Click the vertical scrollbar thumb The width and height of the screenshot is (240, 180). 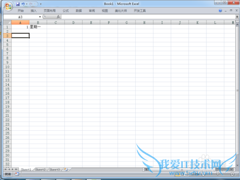(238, 90)
